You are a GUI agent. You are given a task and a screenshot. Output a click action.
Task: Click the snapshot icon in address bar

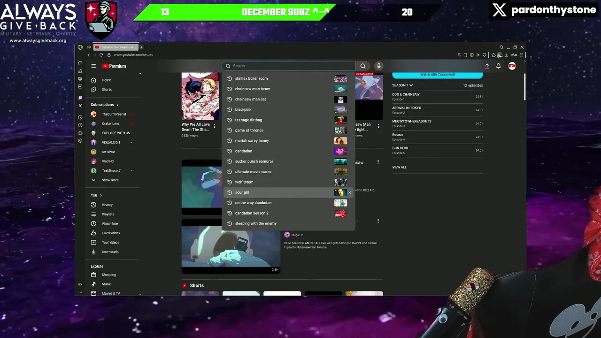click(x=465, y=55)
